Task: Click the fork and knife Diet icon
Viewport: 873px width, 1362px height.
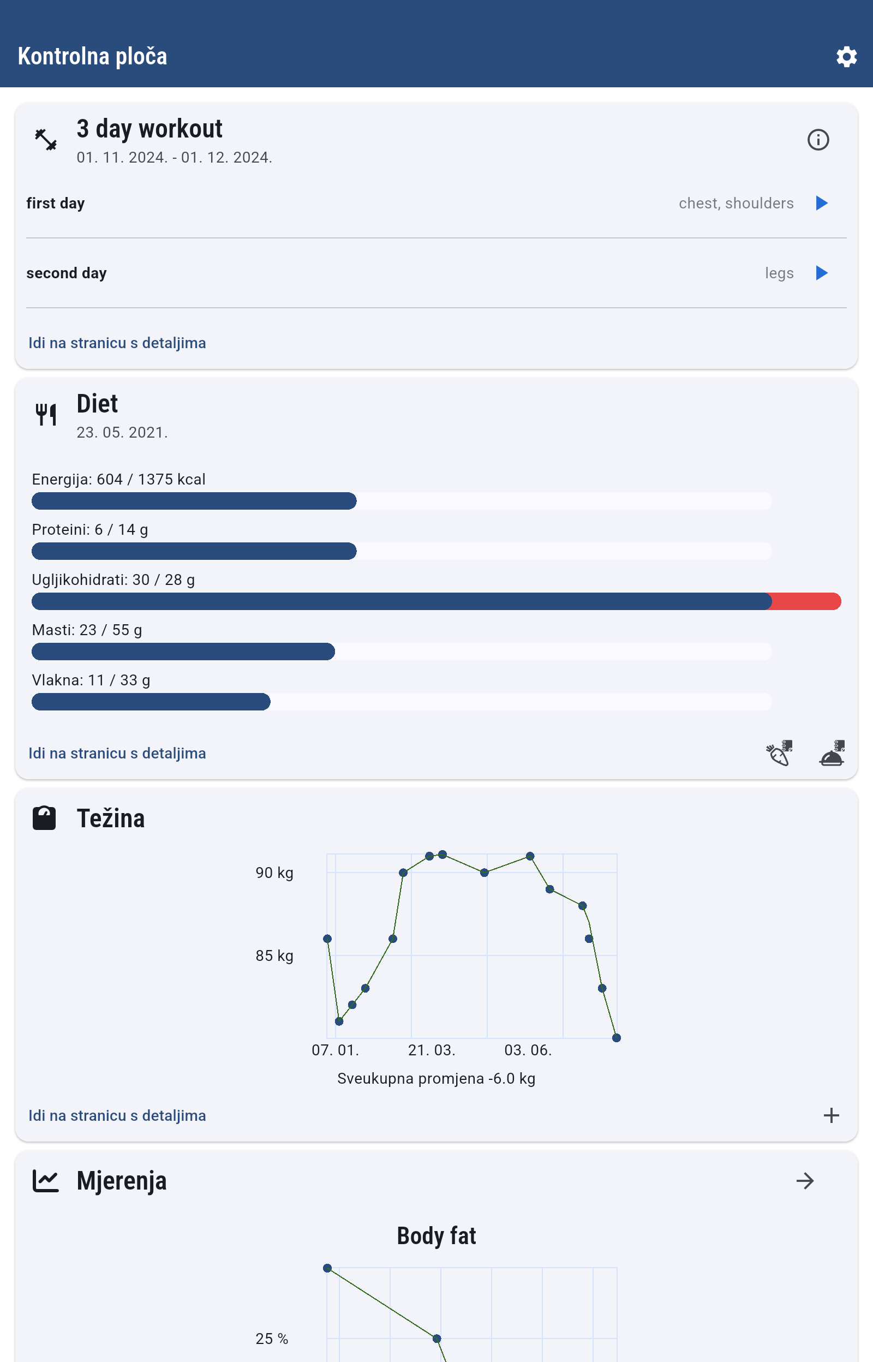Action: [45, 414]
